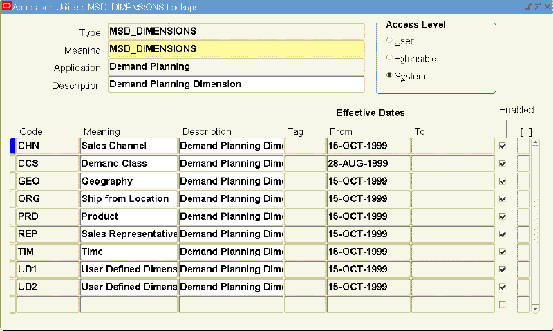Toggle Enabled checkbox for TIM row
The width and height of the screenshot is (553, 331).
click(503, 252)
